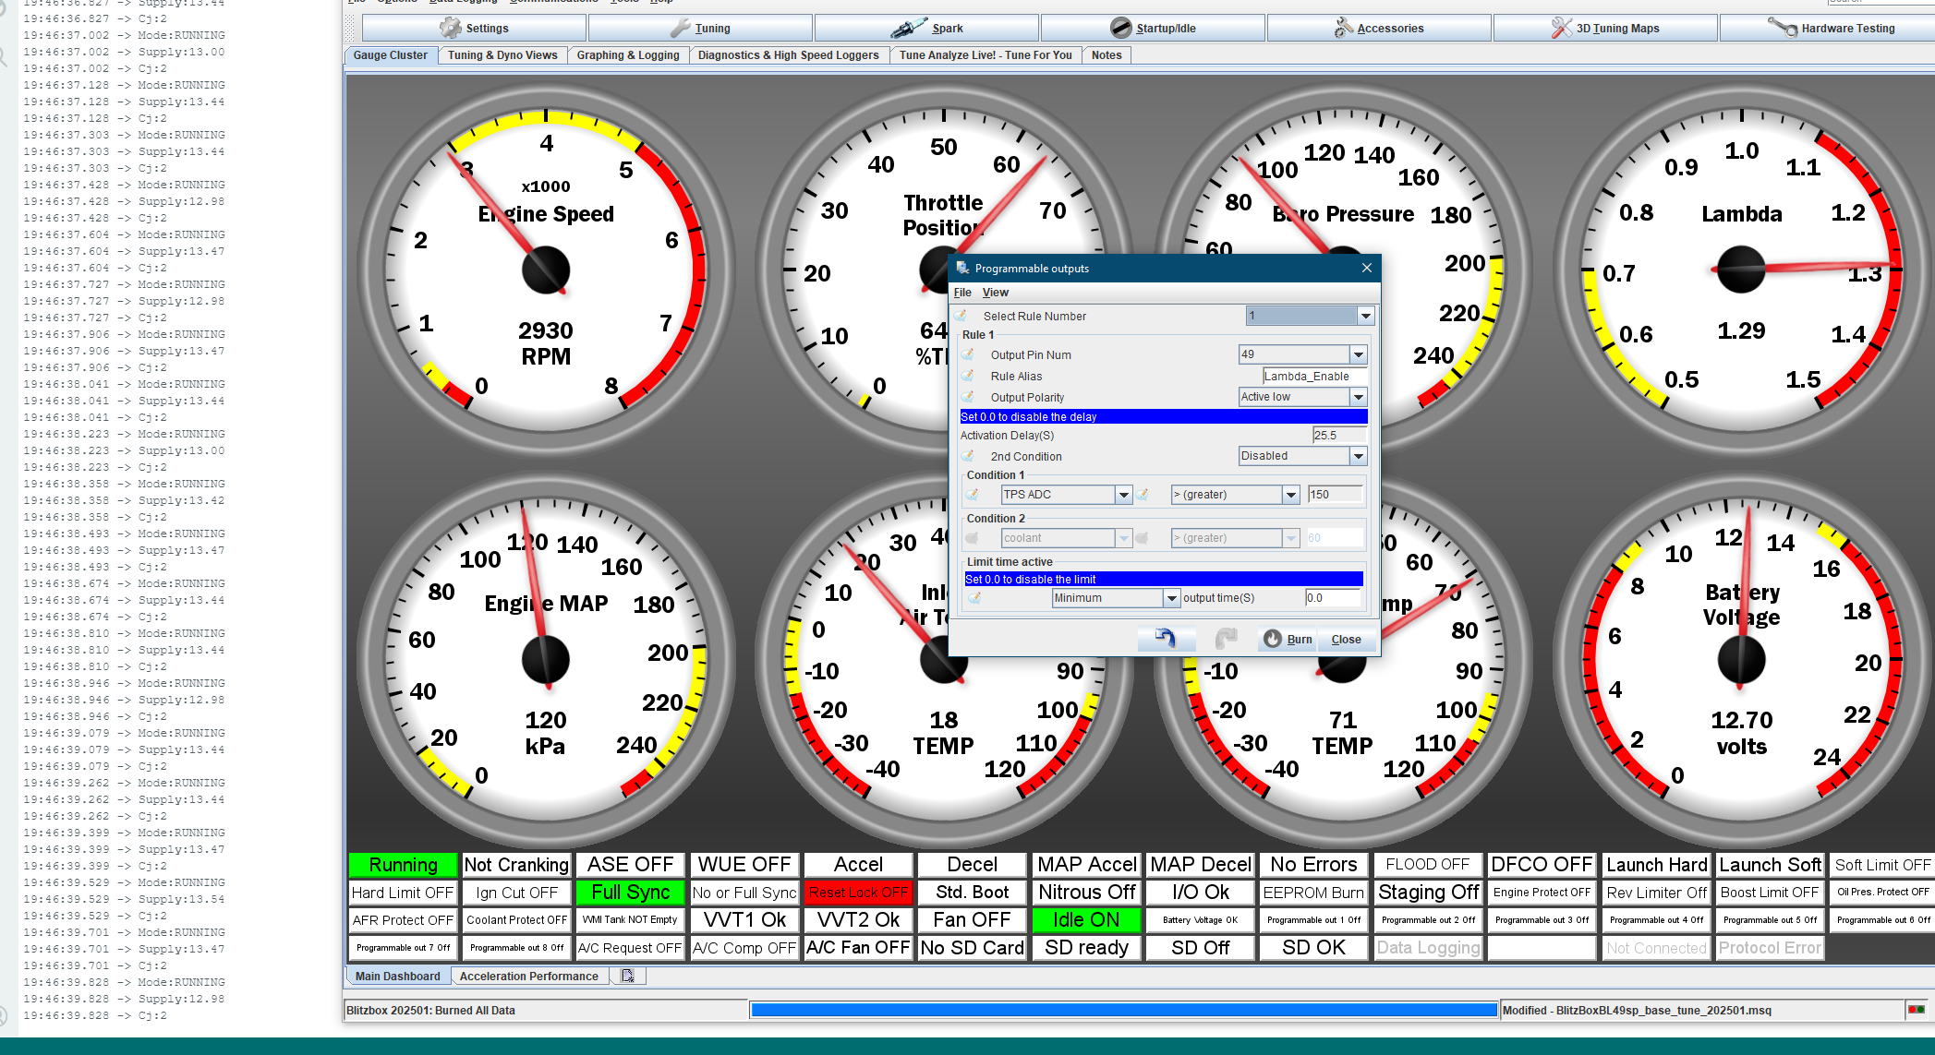Open the 2nd Condition Disabled dropdown
Viewport: 1935px width, 1055px height.
(1358, 456)
